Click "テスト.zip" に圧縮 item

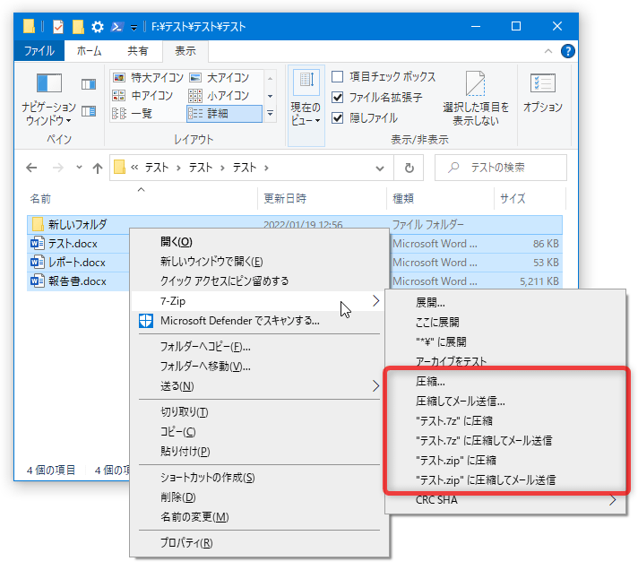click(505, 460)
